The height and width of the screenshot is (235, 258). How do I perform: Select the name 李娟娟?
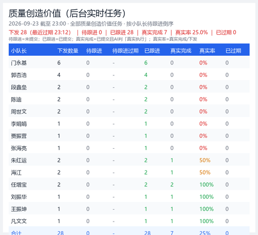[19, 124]
